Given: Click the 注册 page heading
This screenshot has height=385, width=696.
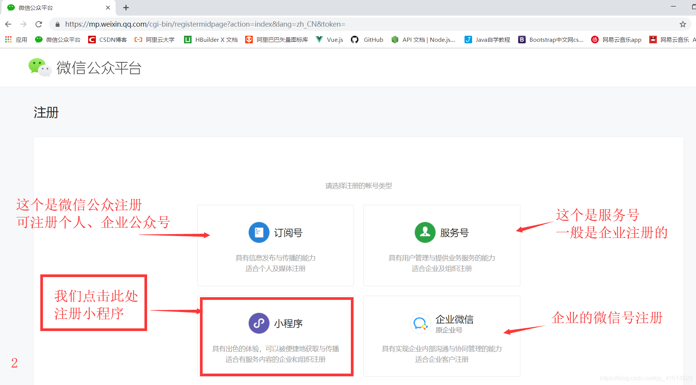Looking at the screenshot, I should pos(46,112).
